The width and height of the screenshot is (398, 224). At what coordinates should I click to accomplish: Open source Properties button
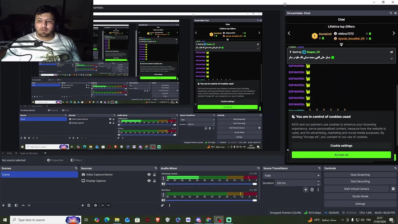[55, 160]
